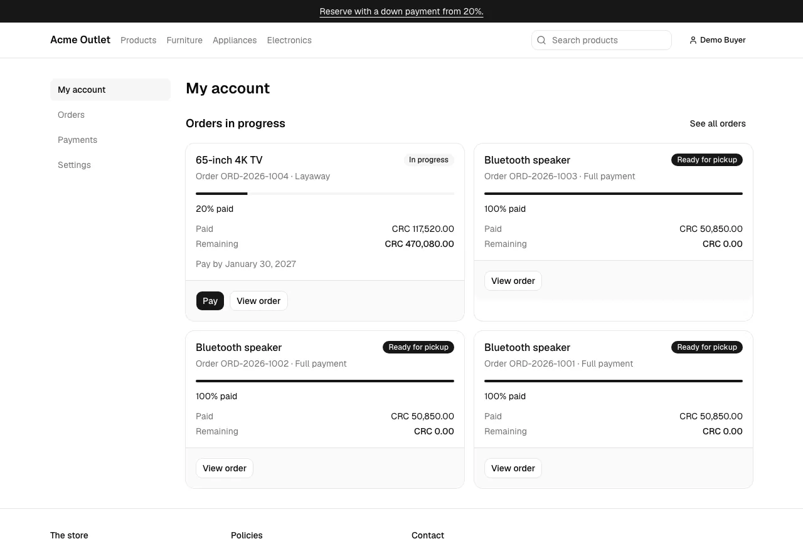This screenshot has height=539, width=803.
Task: Click progress bar of order ORD-2026-1002
Action: (x=325, y=381)
